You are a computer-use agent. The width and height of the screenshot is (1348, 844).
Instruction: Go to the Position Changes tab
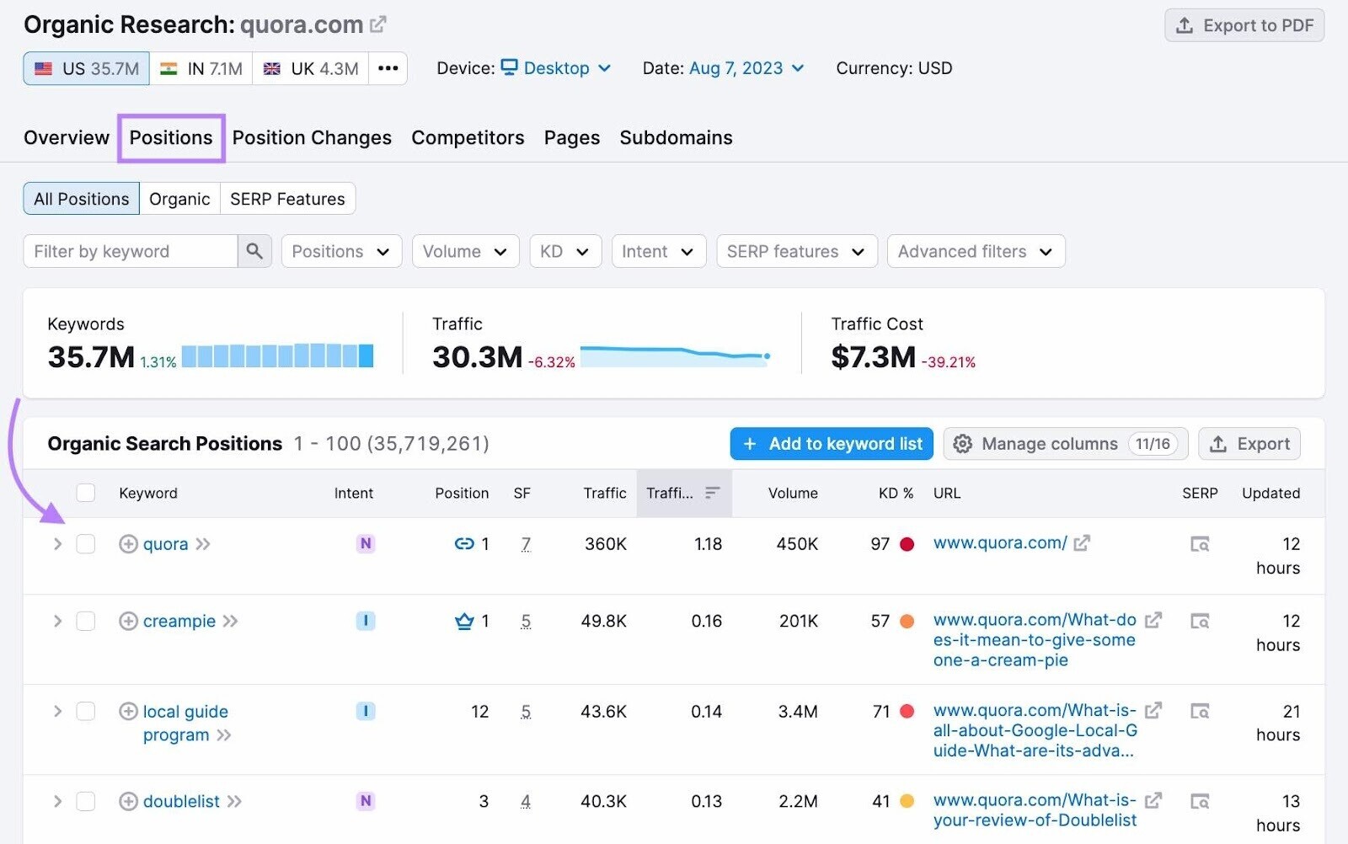click(x=312, y=137)
